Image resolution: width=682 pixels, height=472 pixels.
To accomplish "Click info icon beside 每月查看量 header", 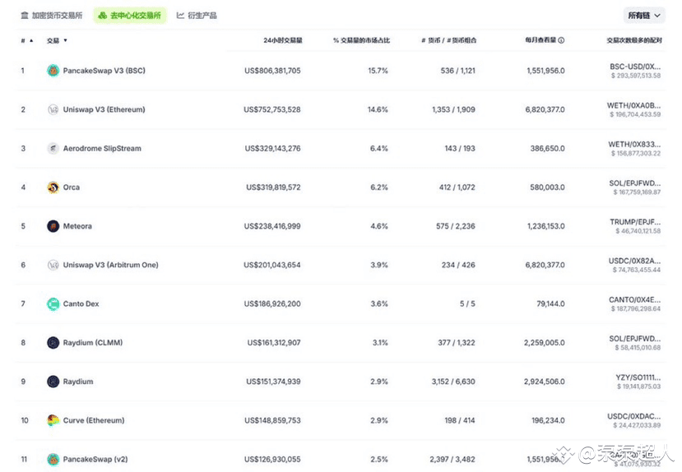I will click(562, 40).
